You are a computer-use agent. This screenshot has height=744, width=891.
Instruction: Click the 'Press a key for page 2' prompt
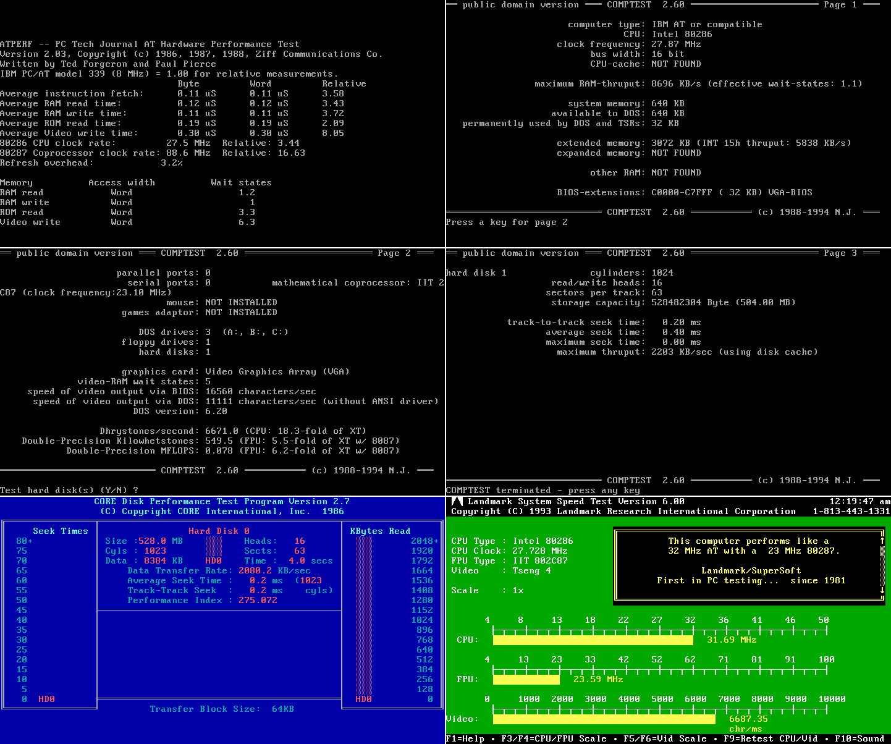(507, 222)
